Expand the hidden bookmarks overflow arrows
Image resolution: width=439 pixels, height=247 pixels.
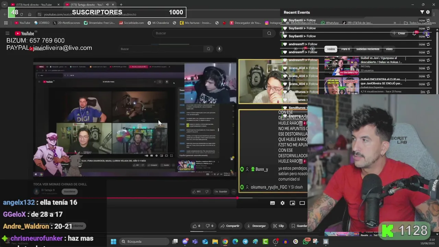tap(395, 23)
